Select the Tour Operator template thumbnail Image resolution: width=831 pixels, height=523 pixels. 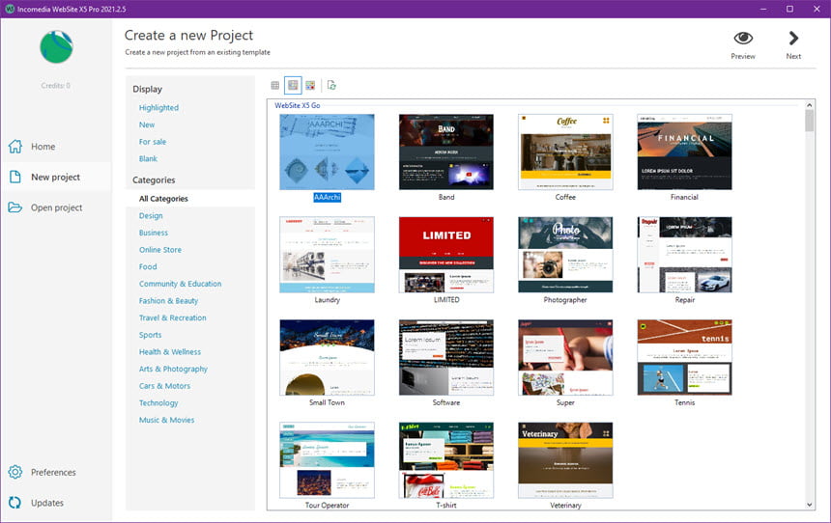pyautogui.click(x=327, y=460)
